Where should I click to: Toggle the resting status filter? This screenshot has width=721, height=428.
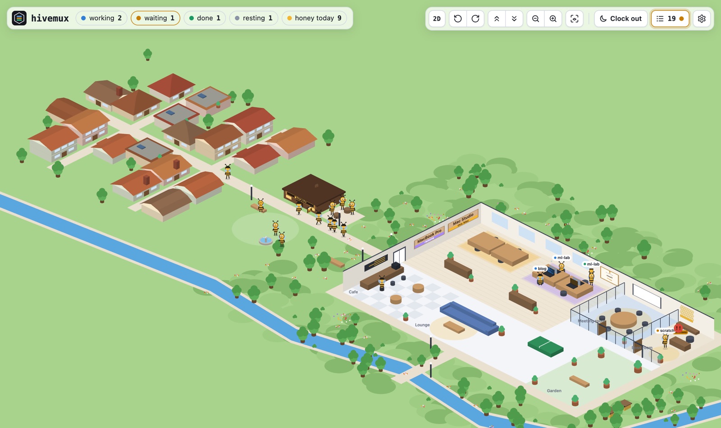254,18
